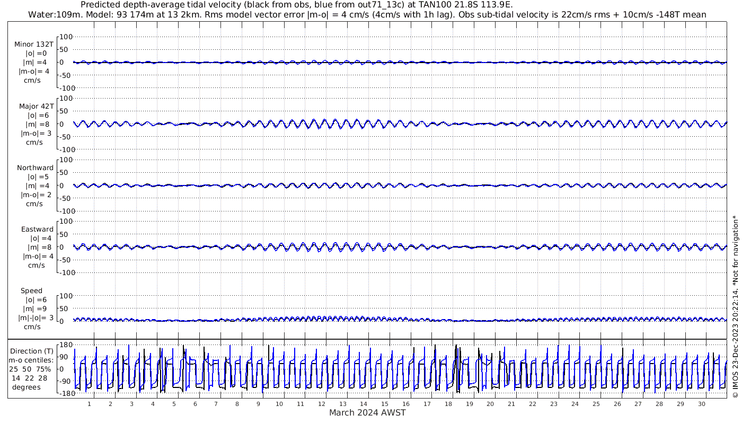This screenshot has height=424, width=742.
Task: Click the 'Direction (T)' panel label
Action: coord(32,351)
